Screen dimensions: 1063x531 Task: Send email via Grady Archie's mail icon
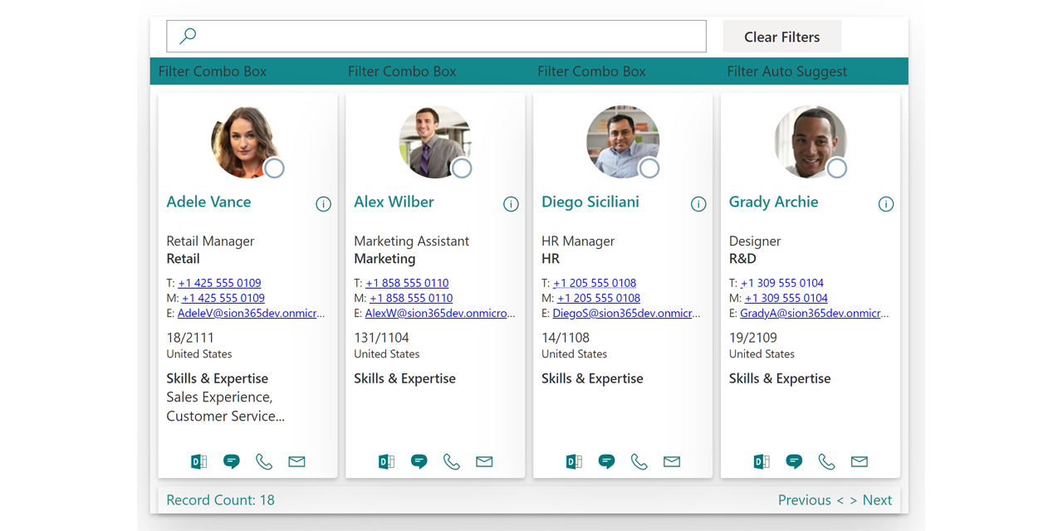pos(860,462)
